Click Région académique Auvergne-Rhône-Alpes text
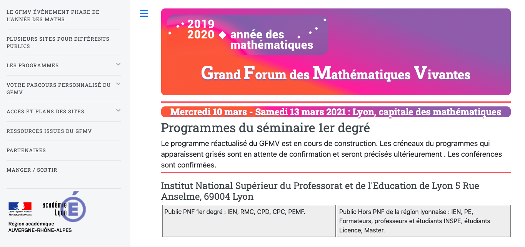 (40, 227)
